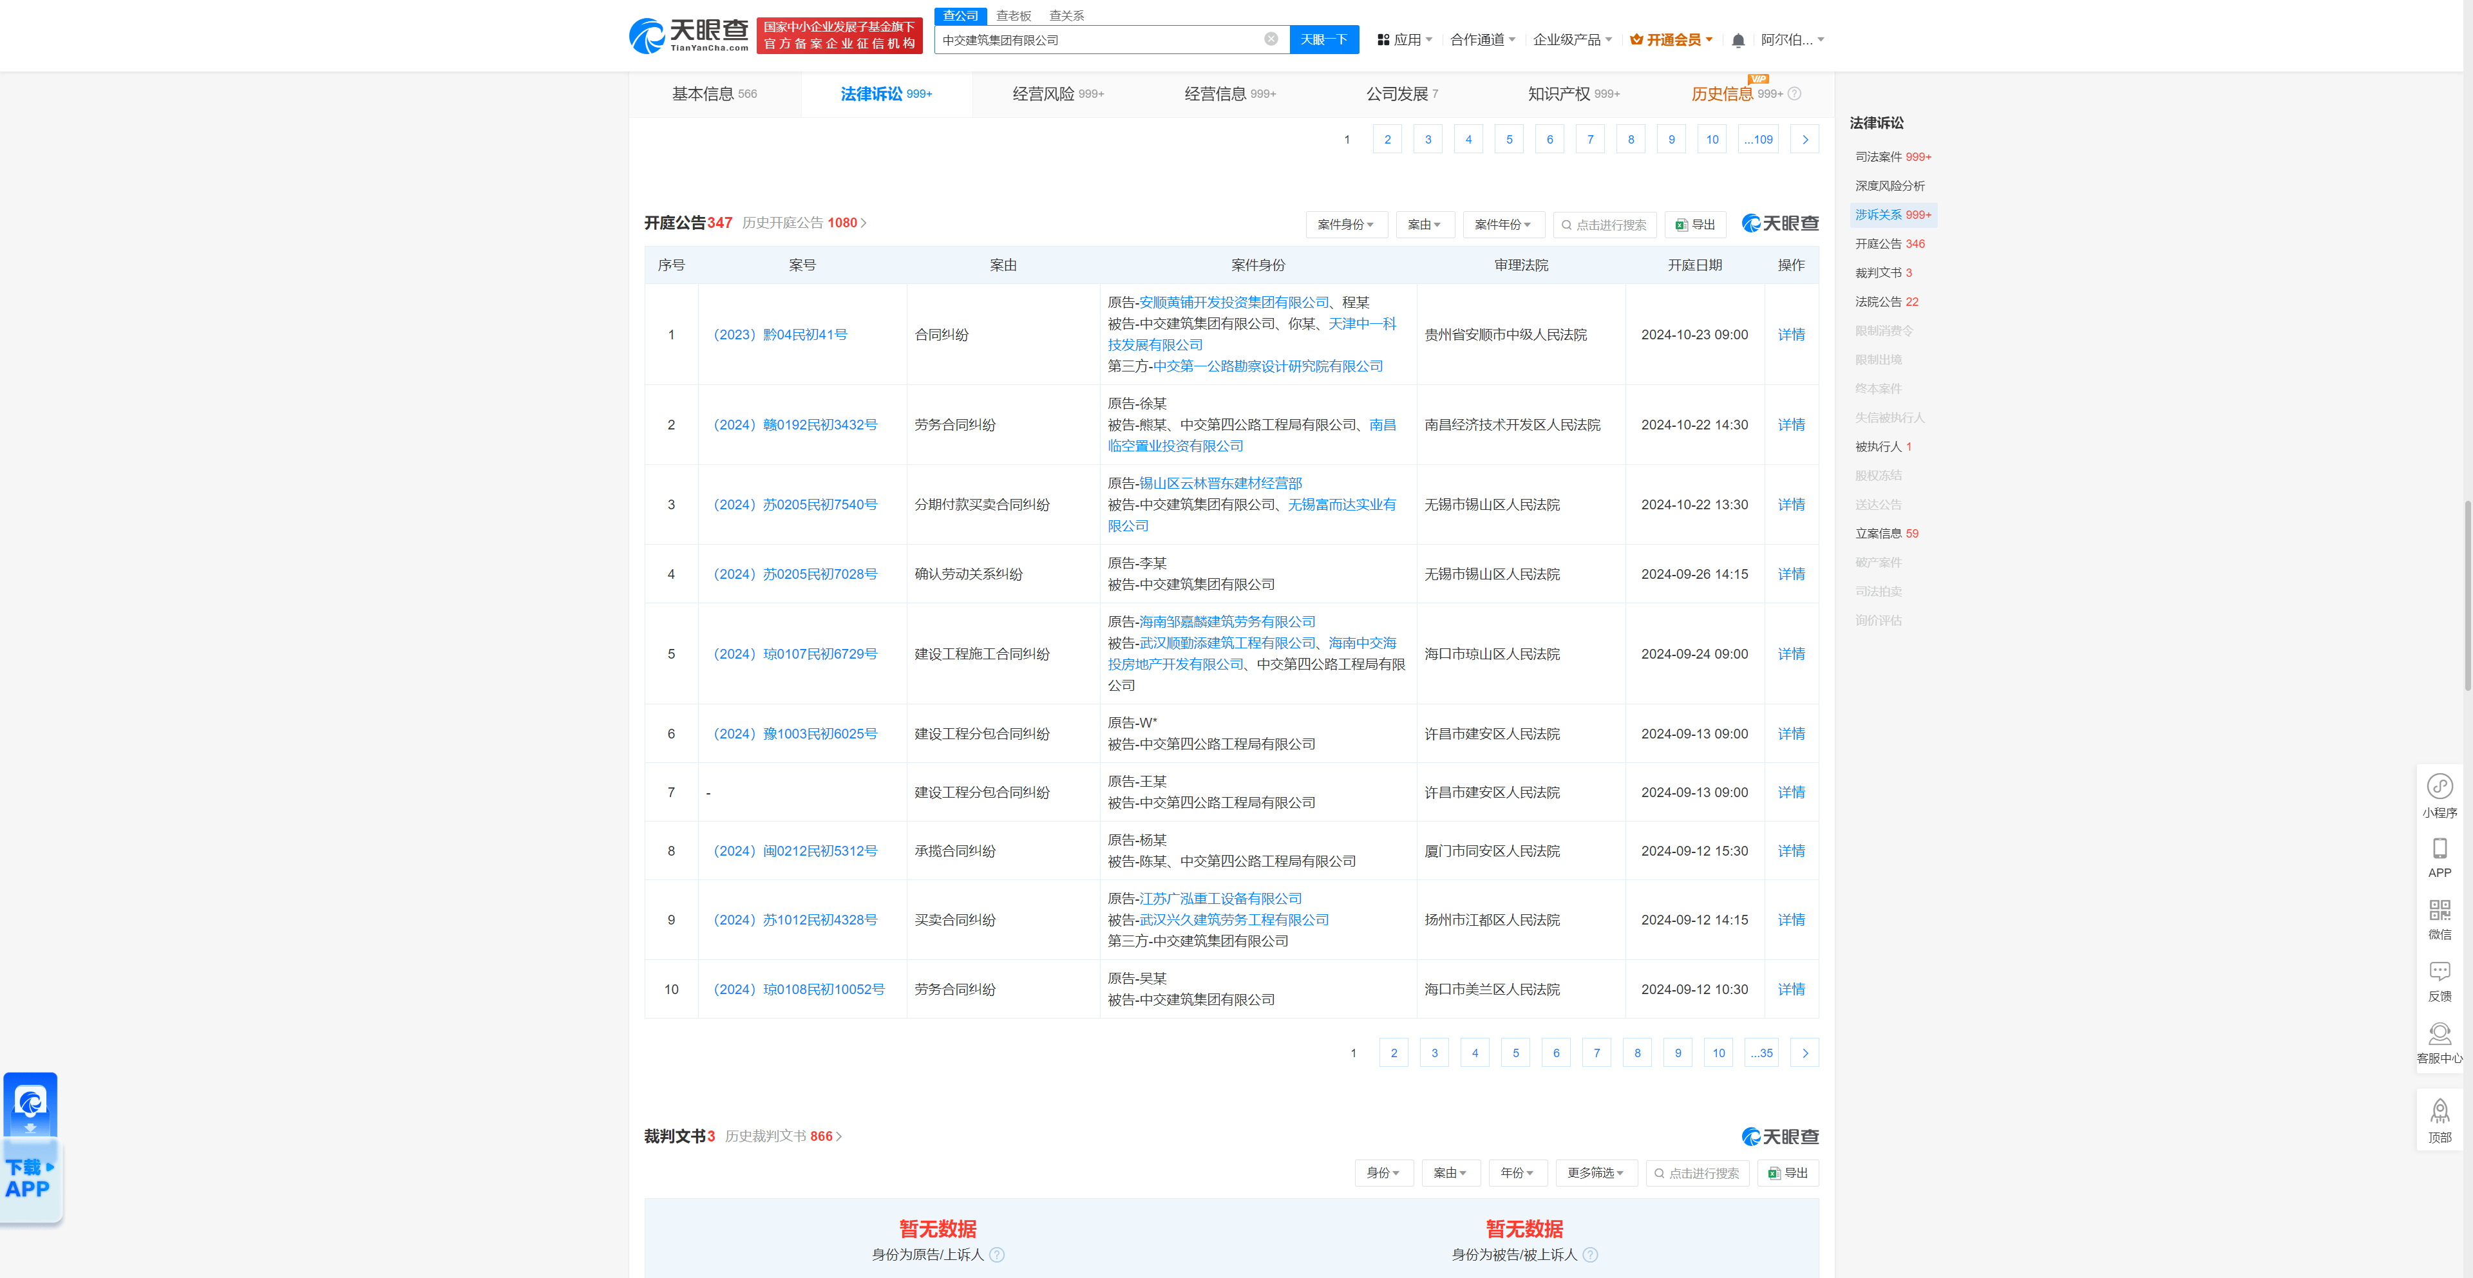Open the 开通会员 membership menu
The height and width of the screenshot is (1278, 2473).
coord(1671,39)
